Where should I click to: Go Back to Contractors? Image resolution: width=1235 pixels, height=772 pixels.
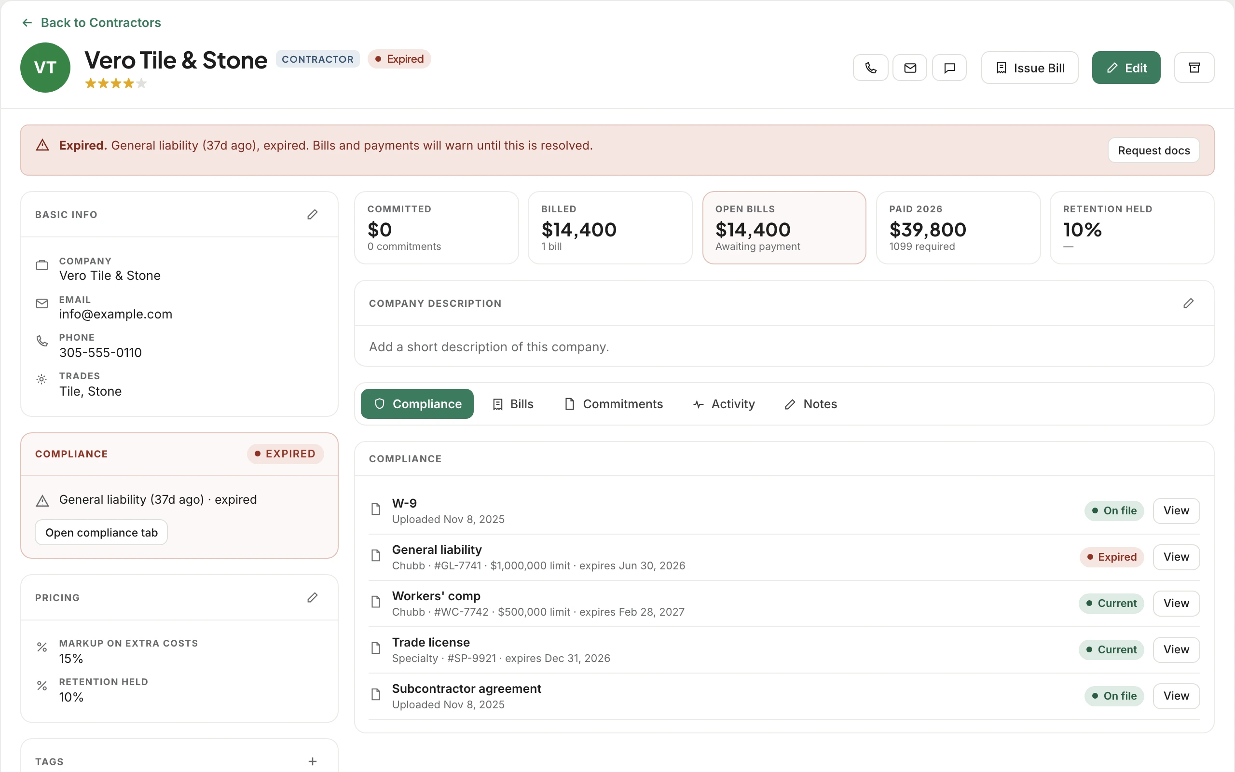coord(91,23)
